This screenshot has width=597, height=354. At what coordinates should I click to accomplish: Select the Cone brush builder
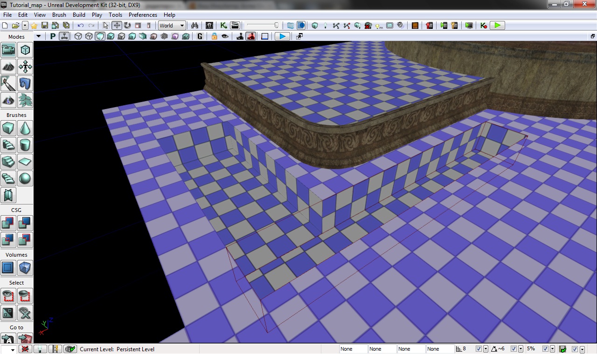tap(25, 128)
